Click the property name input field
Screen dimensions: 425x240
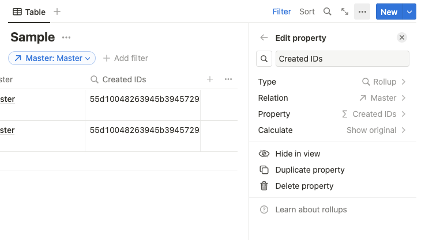(x=343, y=59)
